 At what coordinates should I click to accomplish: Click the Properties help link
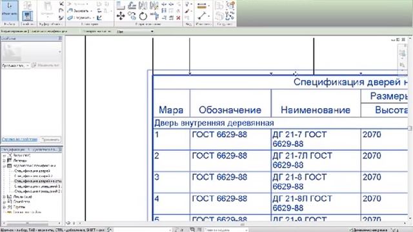pos(19,139)
